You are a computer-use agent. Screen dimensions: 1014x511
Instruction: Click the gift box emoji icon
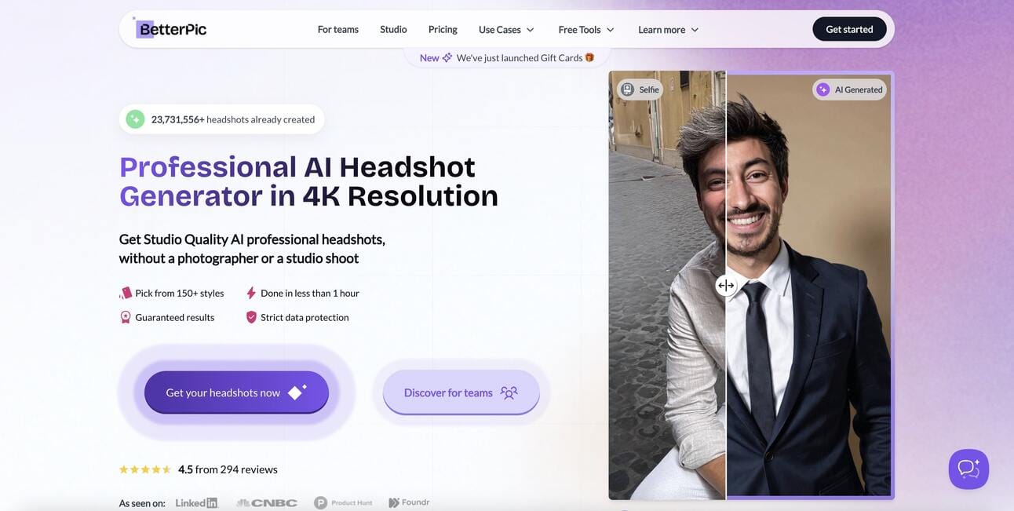click(x=589, y=57)
